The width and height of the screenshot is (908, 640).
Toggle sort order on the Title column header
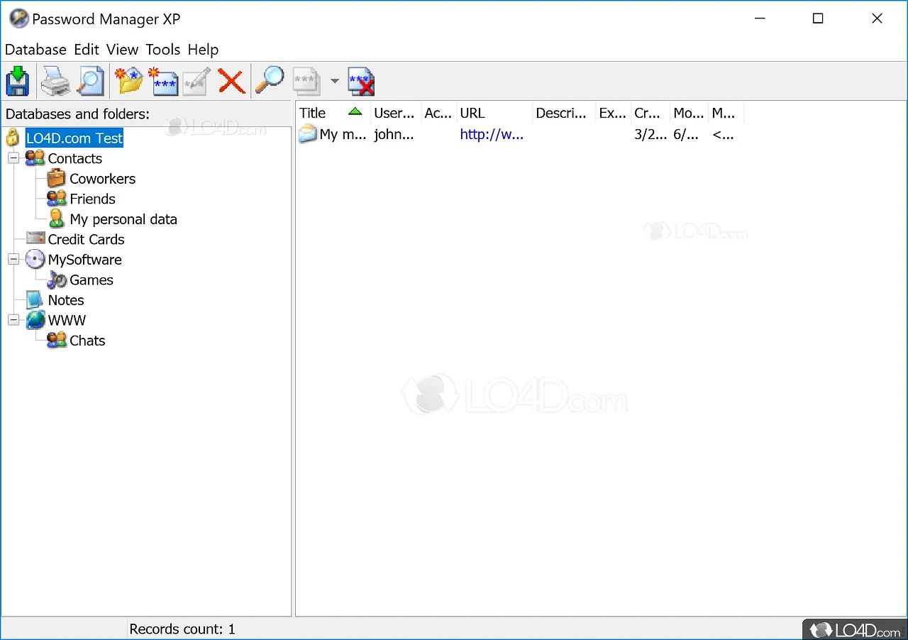pyautogui.click(x=312, y=112)
